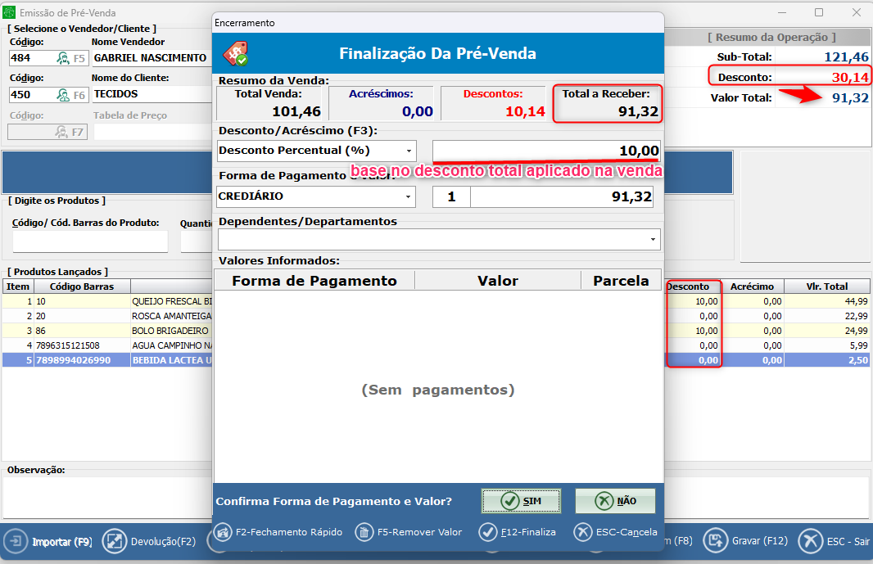Viewport: 873px width, 564px height.
Task: Click the discount value field showing 10,00
Action: pyautogui.click(x=545, y=151)
